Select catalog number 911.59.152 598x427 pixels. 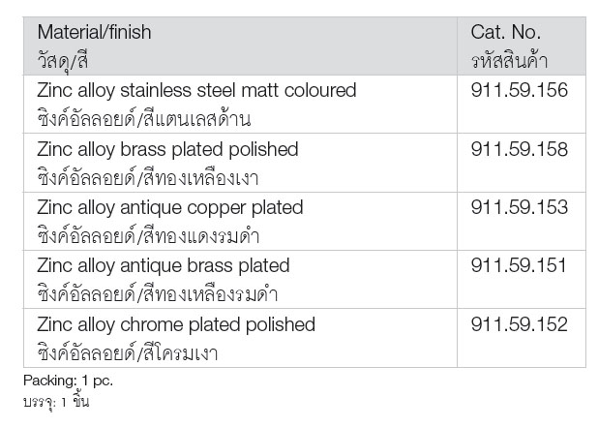coord(519,324)
